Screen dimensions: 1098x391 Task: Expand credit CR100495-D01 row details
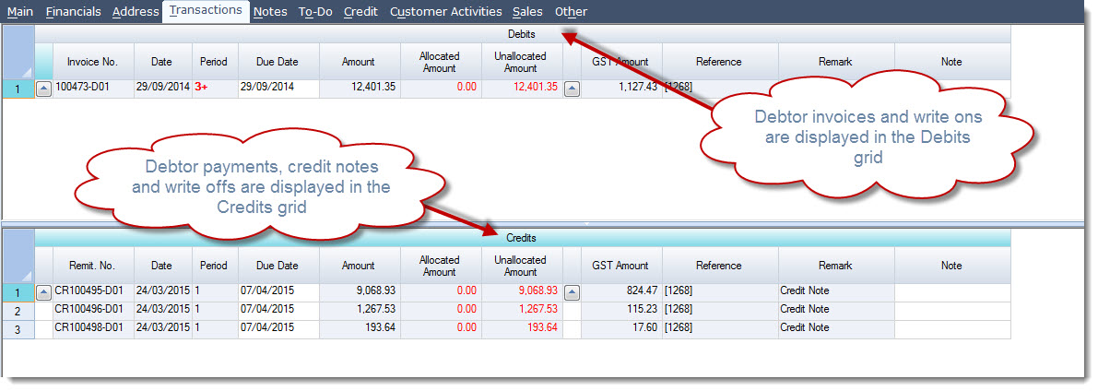pos(43,291)
